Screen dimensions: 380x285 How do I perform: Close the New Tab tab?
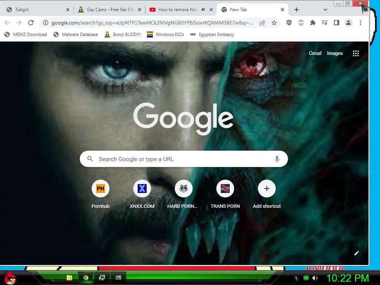click(x=282, y=10)
